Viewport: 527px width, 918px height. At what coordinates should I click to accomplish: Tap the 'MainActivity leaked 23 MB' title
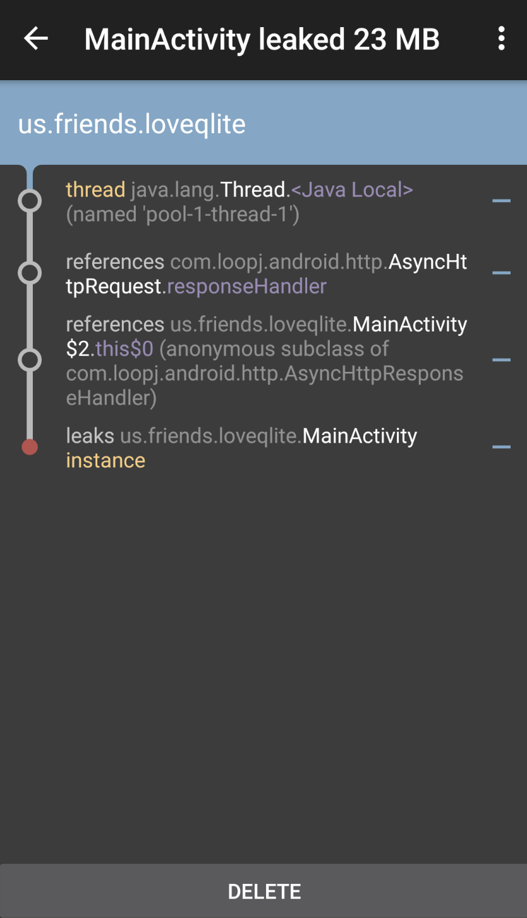tap(262, 40)
